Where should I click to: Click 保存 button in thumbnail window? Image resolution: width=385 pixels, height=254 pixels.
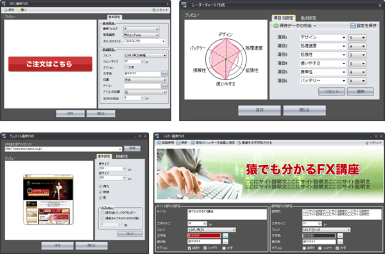coord(58,246)
